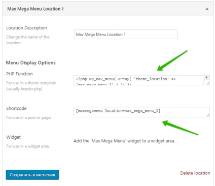Collapse the Max Mega Menu Location 1 panel

(x=207, y=9)
